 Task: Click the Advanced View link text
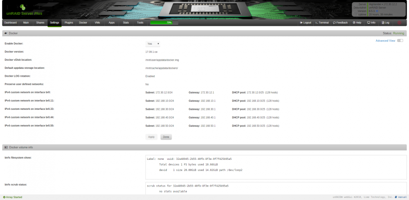click(385, 41)
